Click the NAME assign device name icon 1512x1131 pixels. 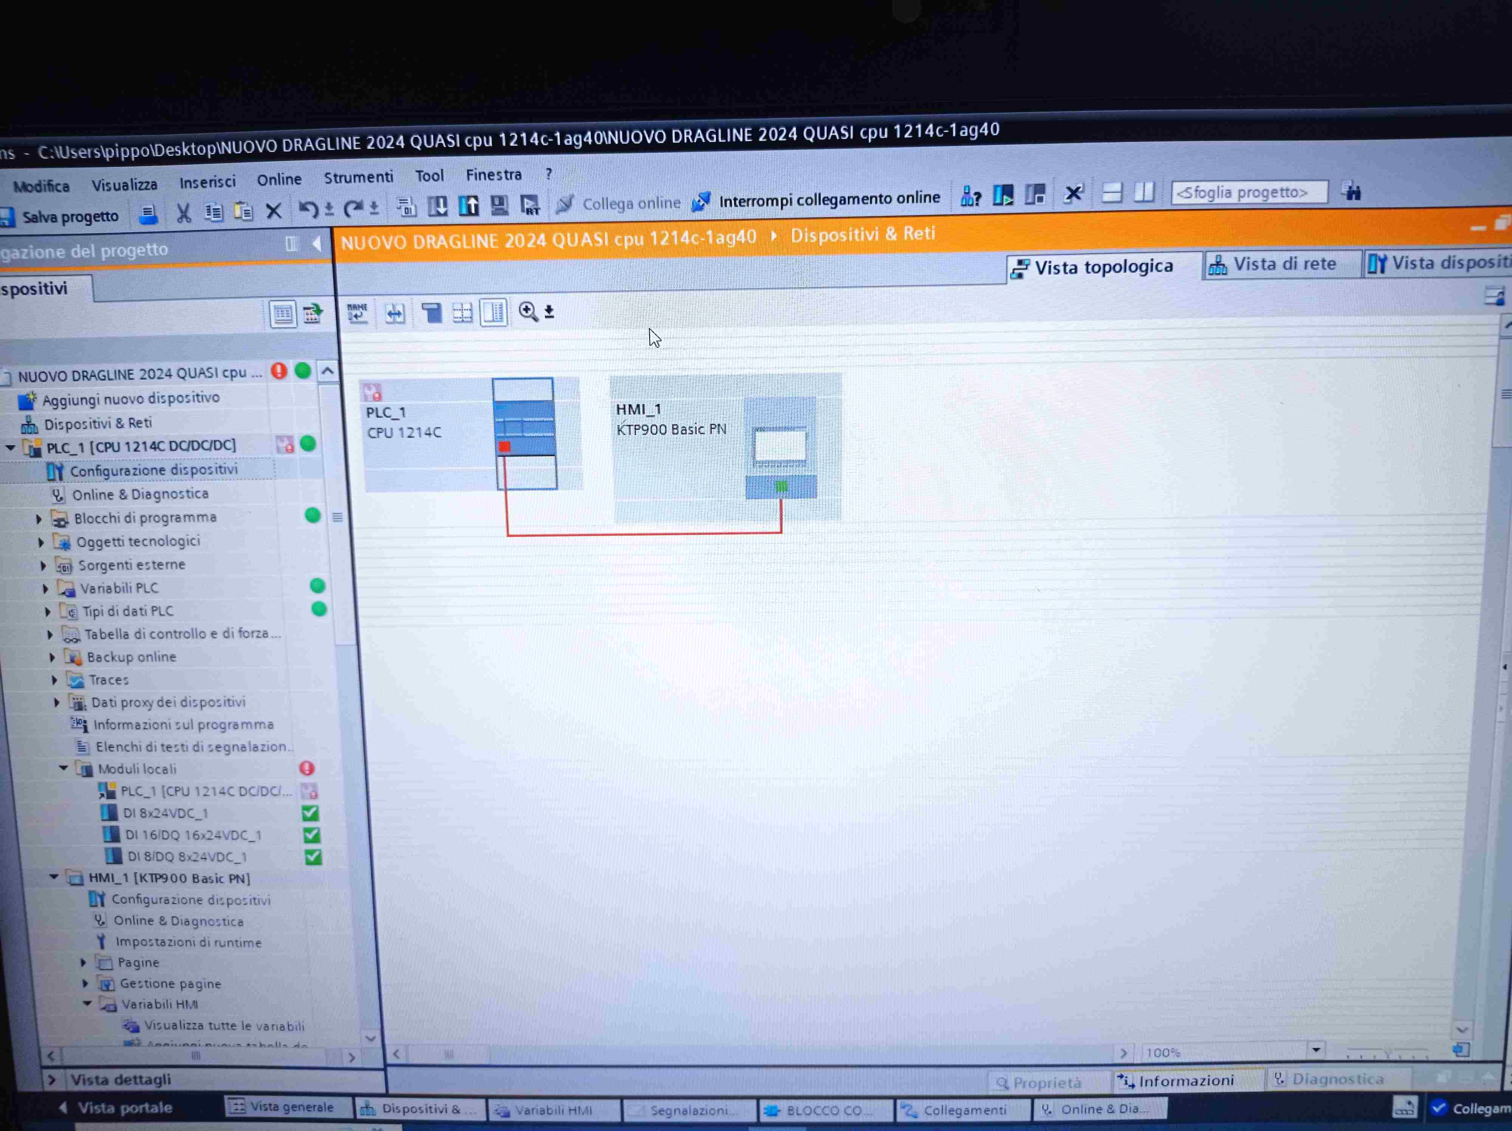tap(357, 313)
